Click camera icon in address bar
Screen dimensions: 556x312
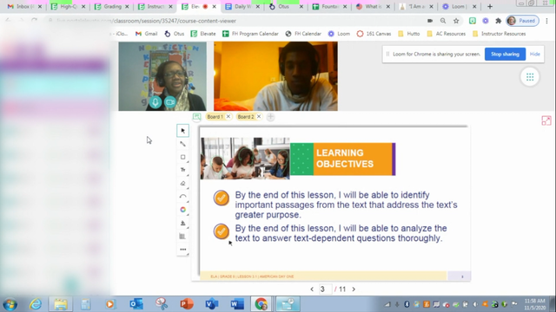430,21
